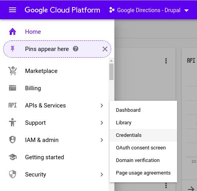Expand the IAM & admin submenu chevron
Viewport: 197px width, 191px height.
point(102,140)
